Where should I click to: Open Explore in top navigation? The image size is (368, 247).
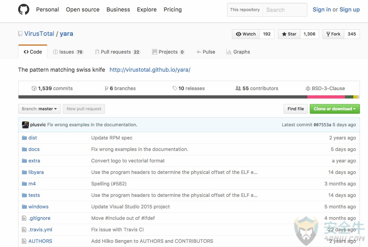click(147, 10)
